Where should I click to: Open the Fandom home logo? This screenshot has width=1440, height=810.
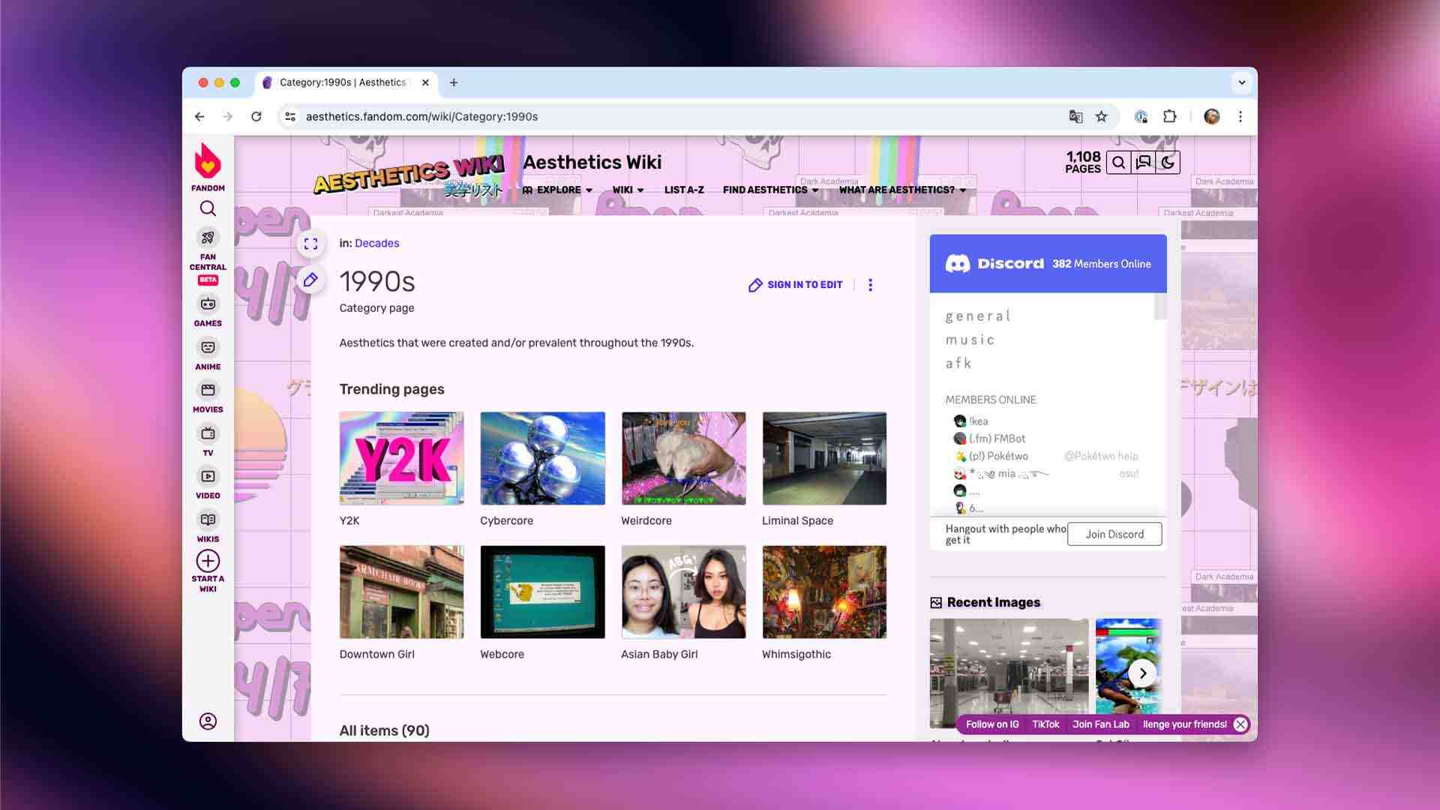(x=208, y=166)
